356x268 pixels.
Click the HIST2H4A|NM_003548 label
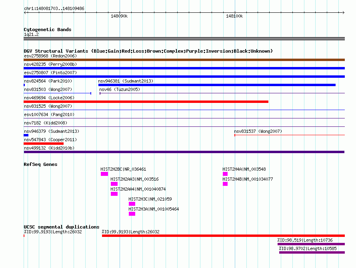point(244,169)
